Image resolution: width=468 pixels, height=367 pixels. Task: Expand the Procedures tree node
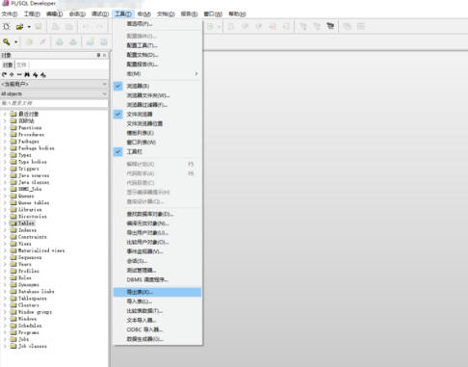coord(5,135)
